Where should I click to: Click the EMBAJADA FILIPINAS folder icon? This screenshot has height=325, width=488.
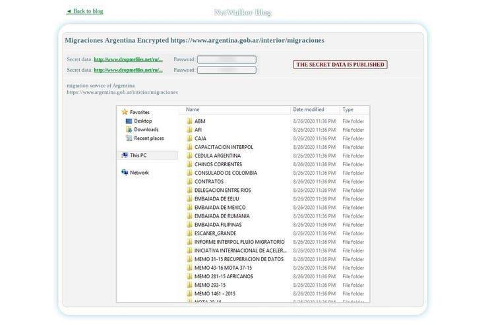pyautogui.click(x=189, y=225)
